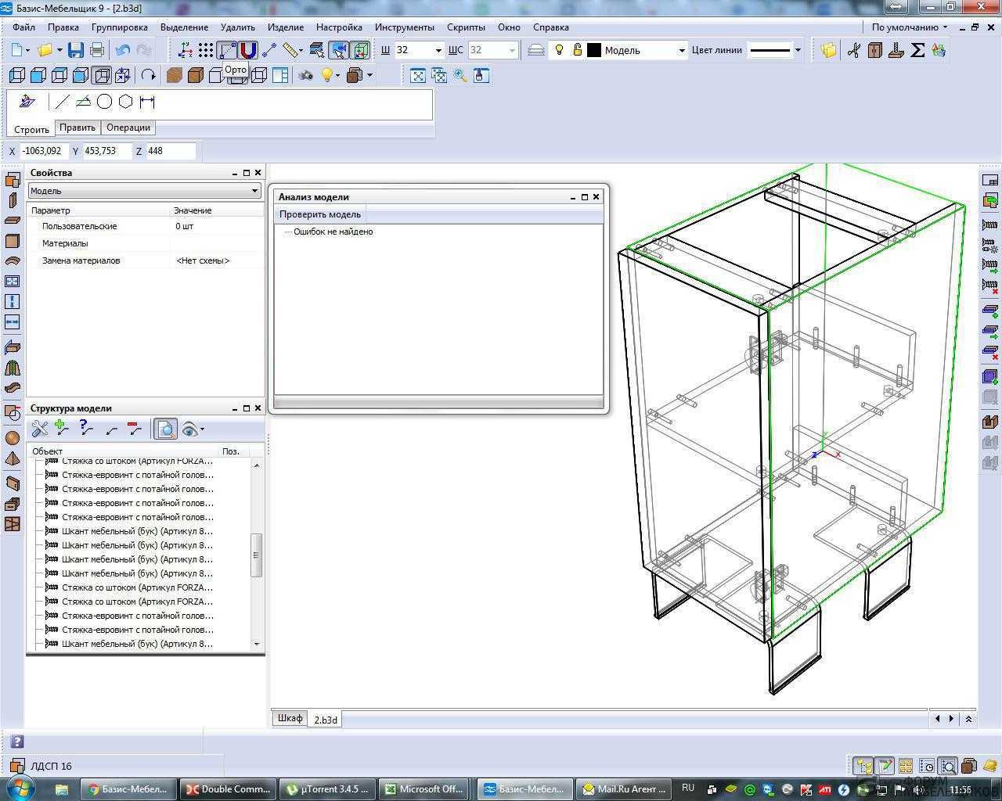This screenshot has width=1002, height=801.
Task: Open the Скрипты menu
Action: [466, 27]
